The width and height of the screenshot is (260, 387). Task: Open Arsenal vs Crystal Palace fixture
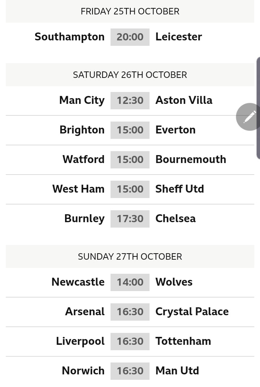point(130,312)
